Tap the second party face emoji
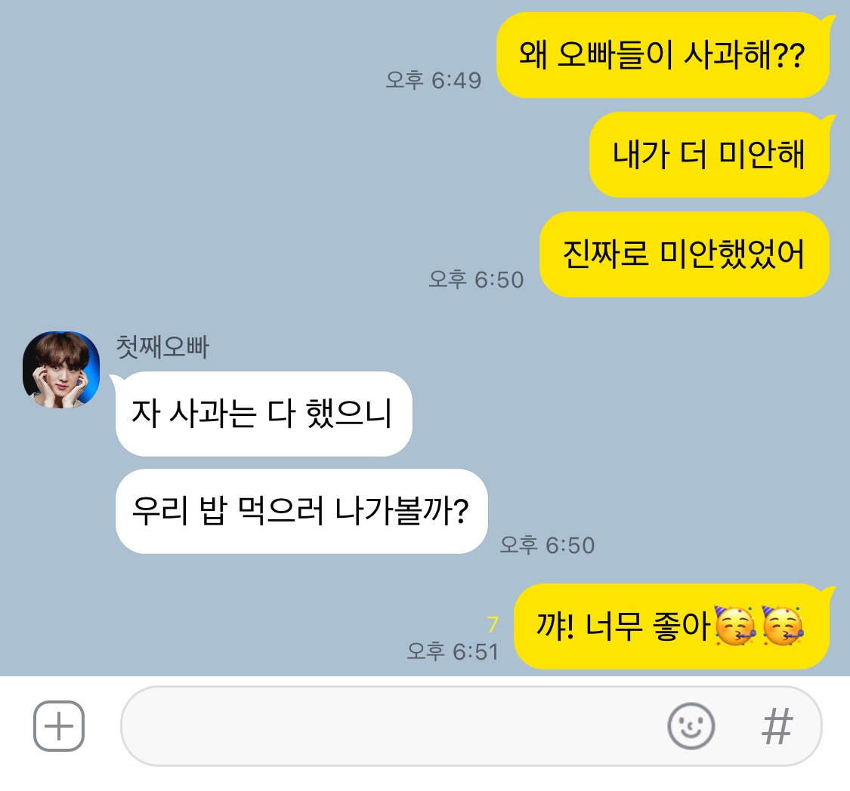This screenshot has height=791, width=850. [x=782, y=626]
